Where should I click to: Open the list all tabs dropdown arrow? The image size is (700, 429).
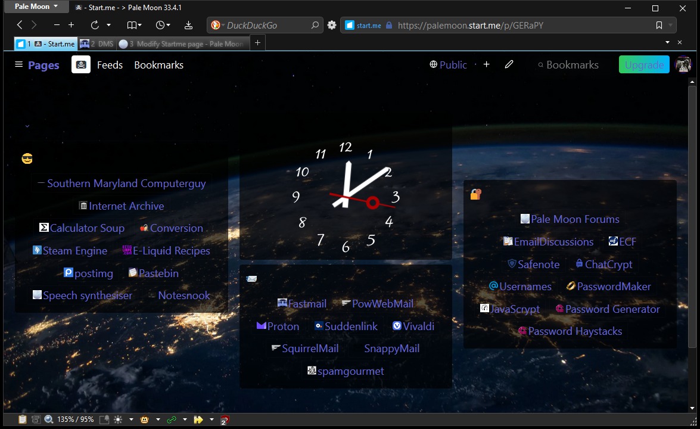point(667,42)
